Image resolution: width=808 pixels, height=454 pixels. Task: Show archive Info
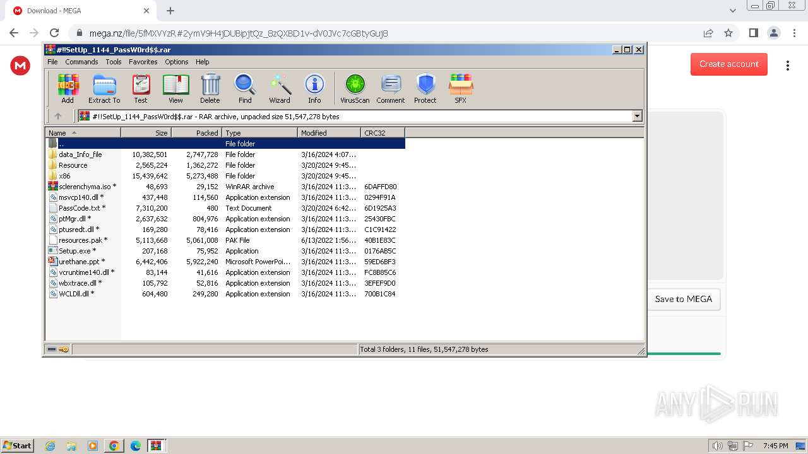click(314, 88)
